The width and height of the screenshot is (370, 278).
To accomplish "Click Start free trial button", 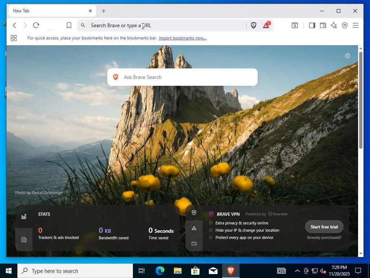I will 324,227.
